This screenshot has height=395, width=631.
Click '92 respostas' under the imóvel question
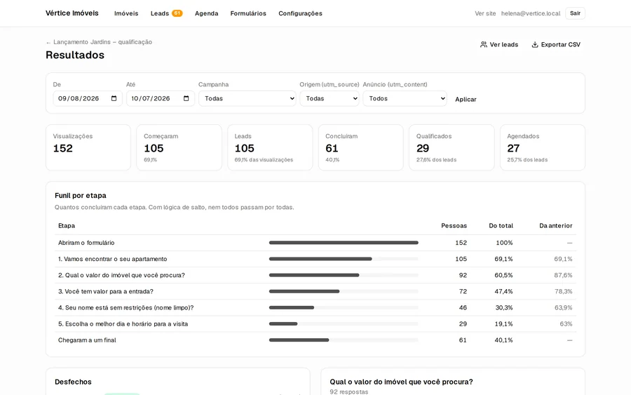point(349,391)
